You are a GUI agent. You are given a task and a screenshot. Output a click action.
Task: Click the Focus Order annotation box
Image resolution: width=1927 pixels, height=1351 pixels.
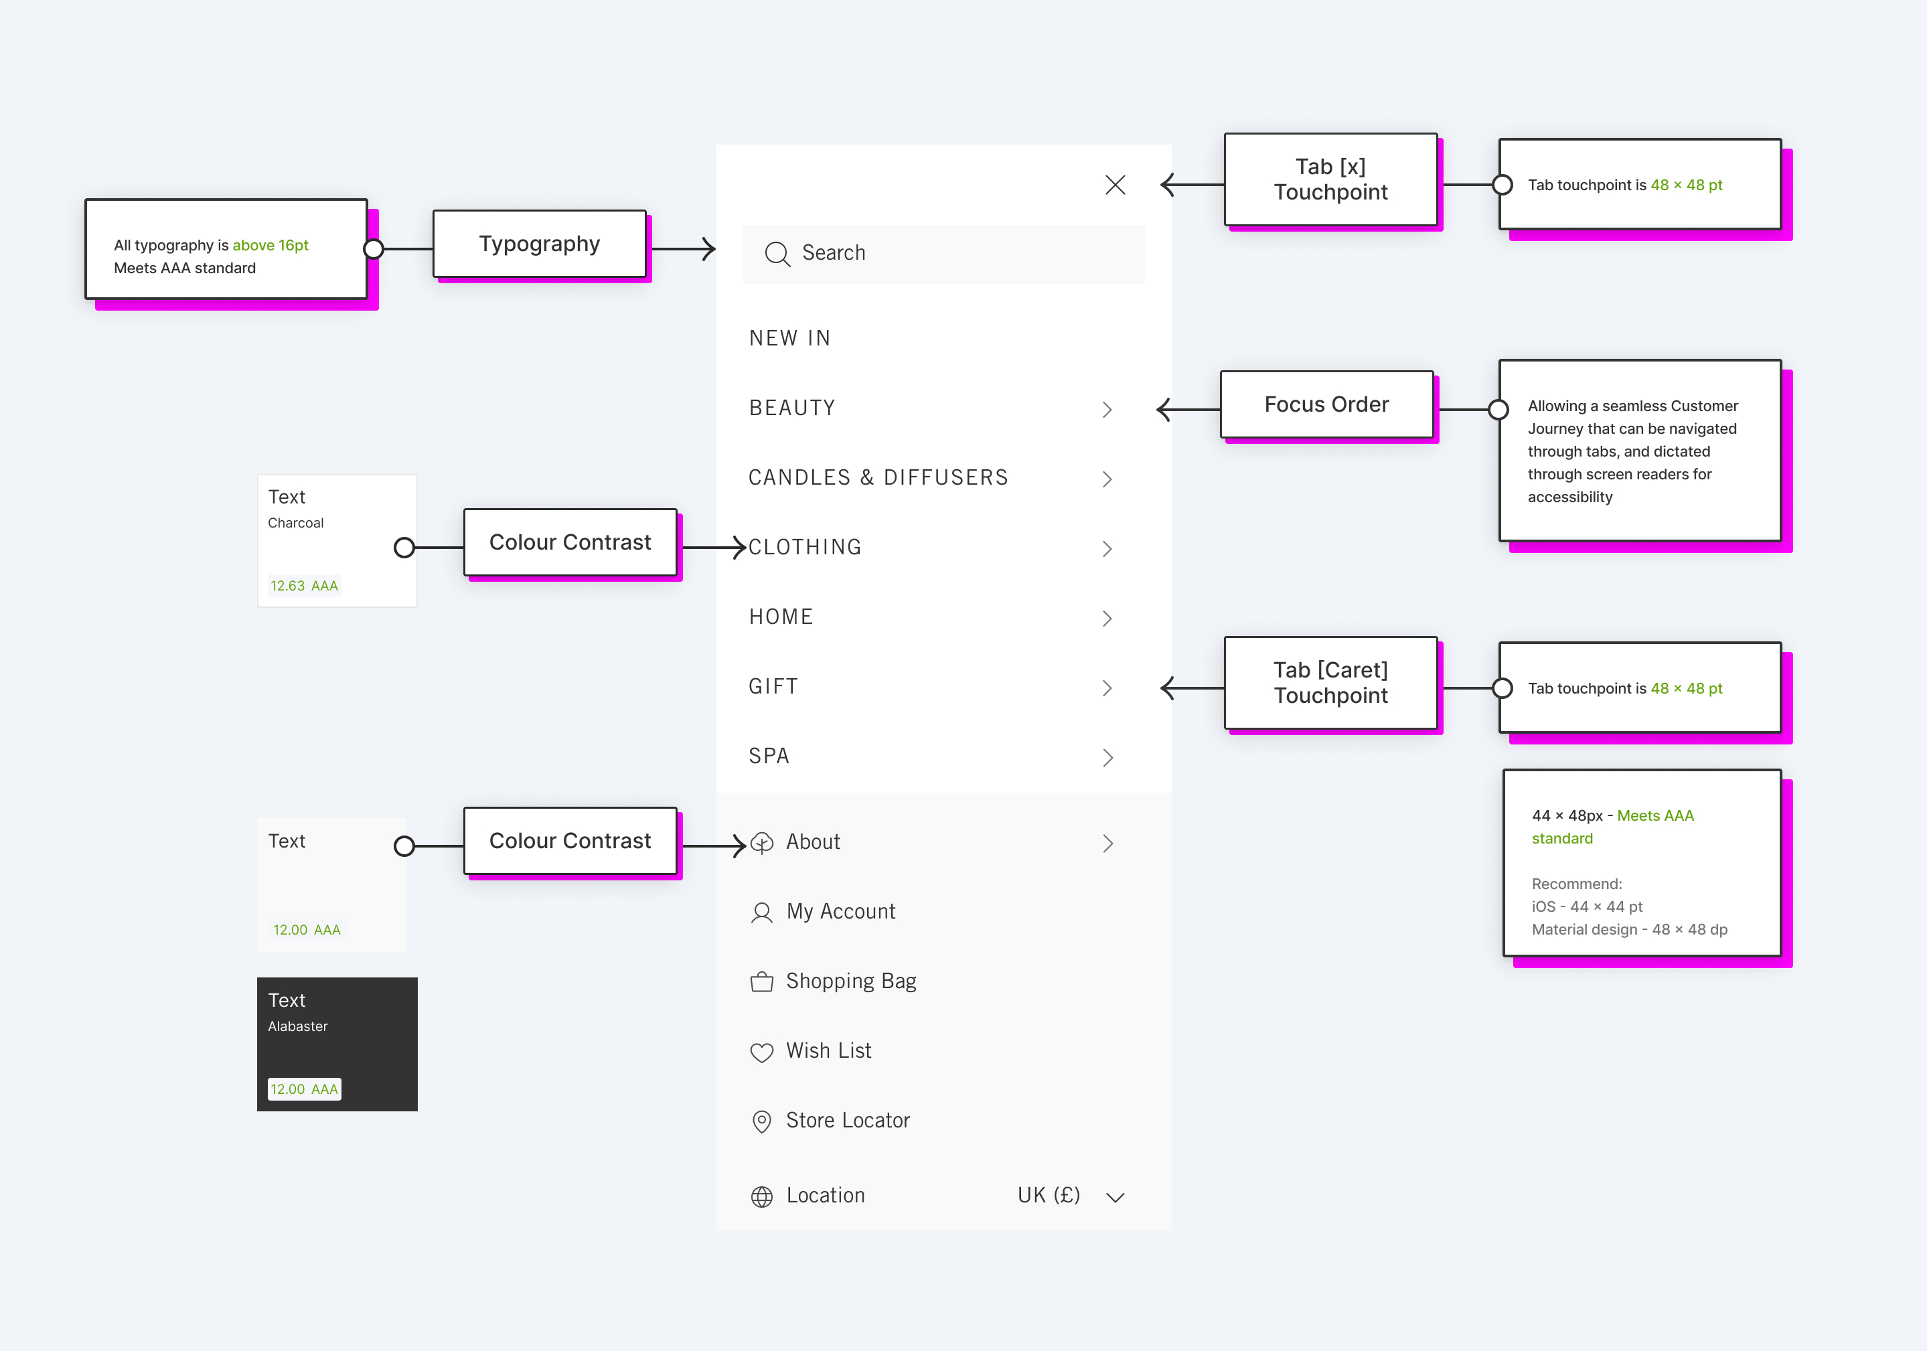tap(1327, 404)
